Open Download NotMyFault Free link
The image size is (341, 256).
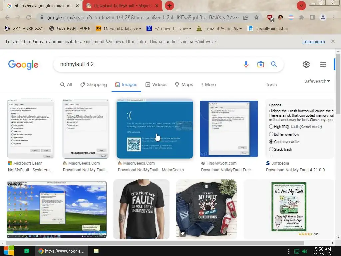tap(226, 170)
